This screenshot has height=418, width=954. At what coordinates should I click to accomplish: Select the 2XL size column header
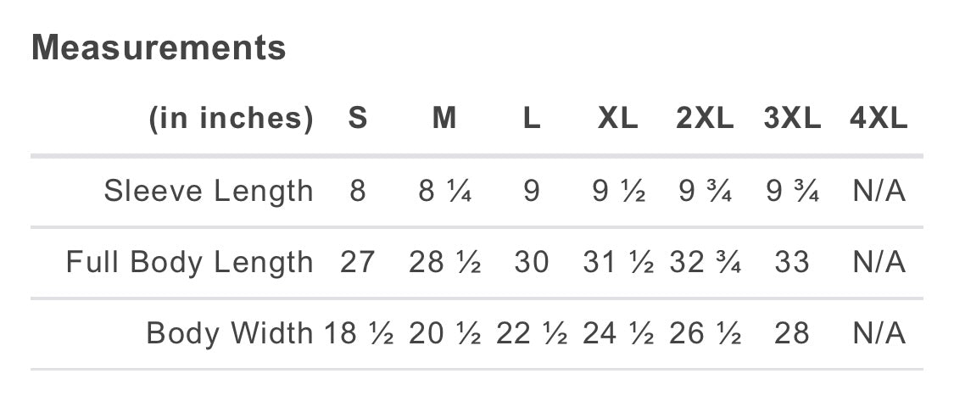click(705, 119)
